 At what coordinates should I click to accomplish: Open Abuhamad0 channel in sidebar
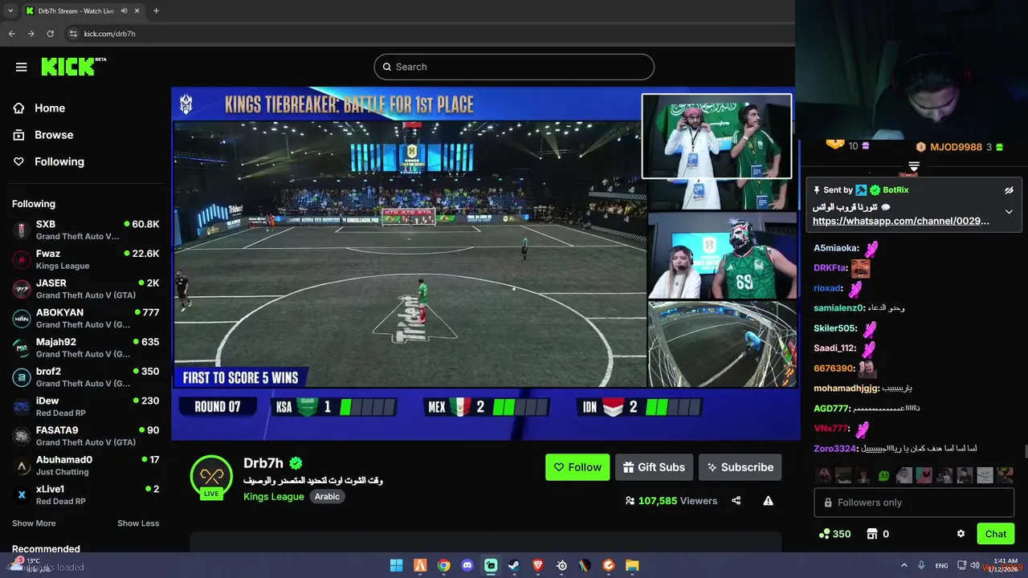click(86, 466)
